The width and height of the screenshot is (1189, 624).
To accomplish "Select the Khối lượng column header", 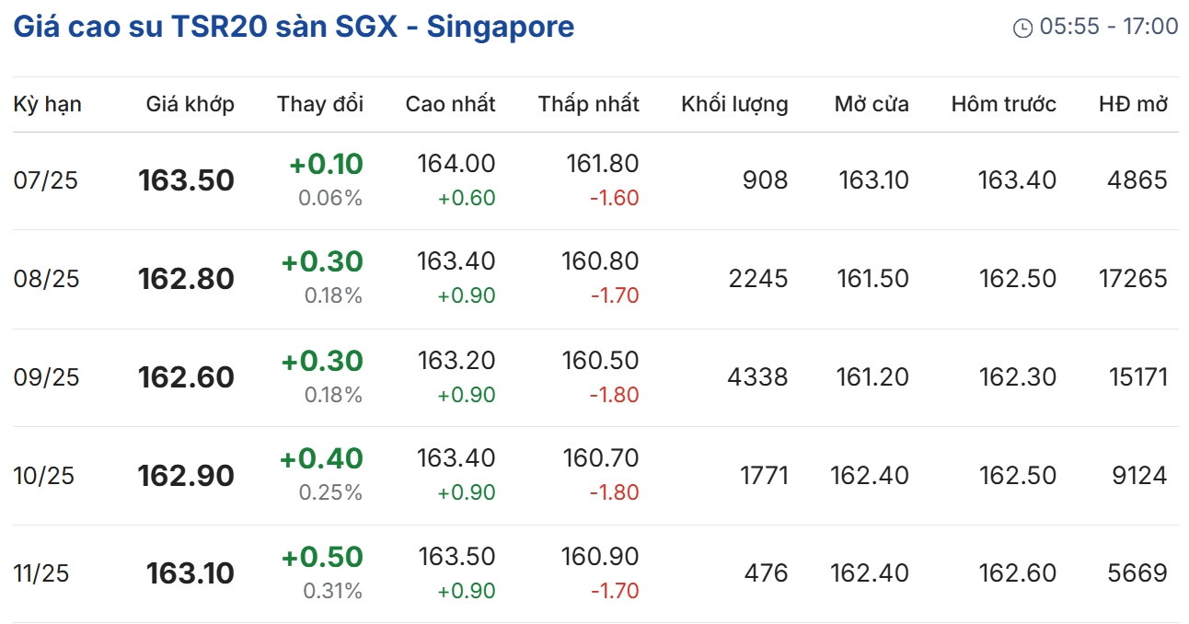I will coord(734,104).
